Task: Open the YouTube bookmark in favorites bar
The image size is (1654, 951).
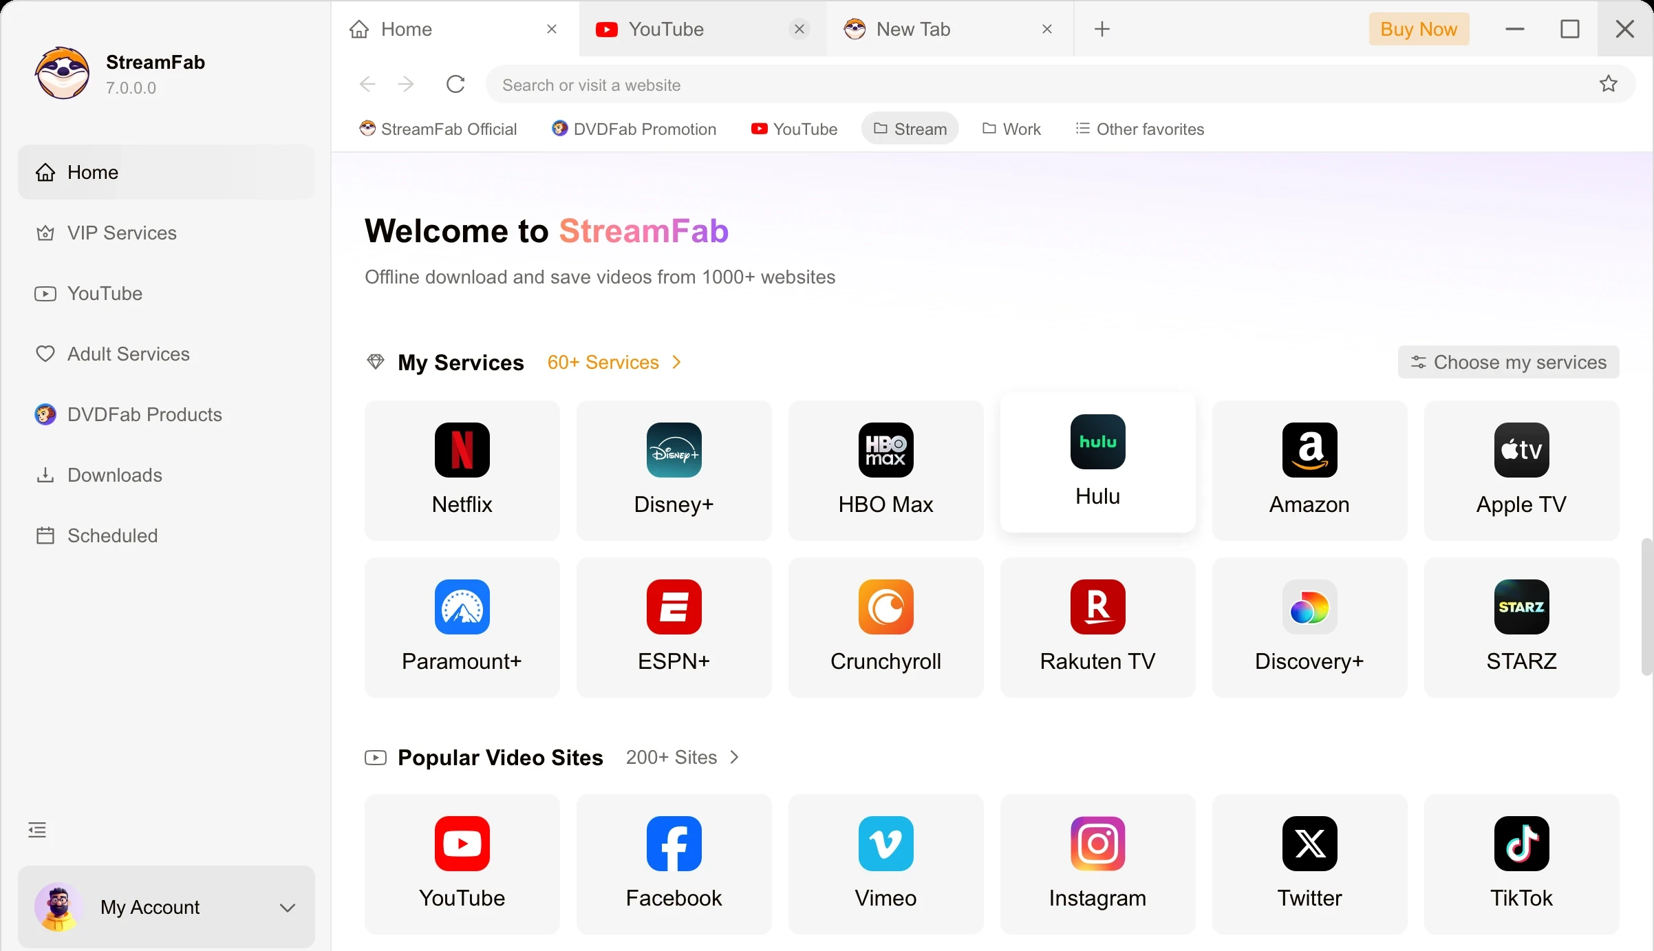Action: pos(794,129)
